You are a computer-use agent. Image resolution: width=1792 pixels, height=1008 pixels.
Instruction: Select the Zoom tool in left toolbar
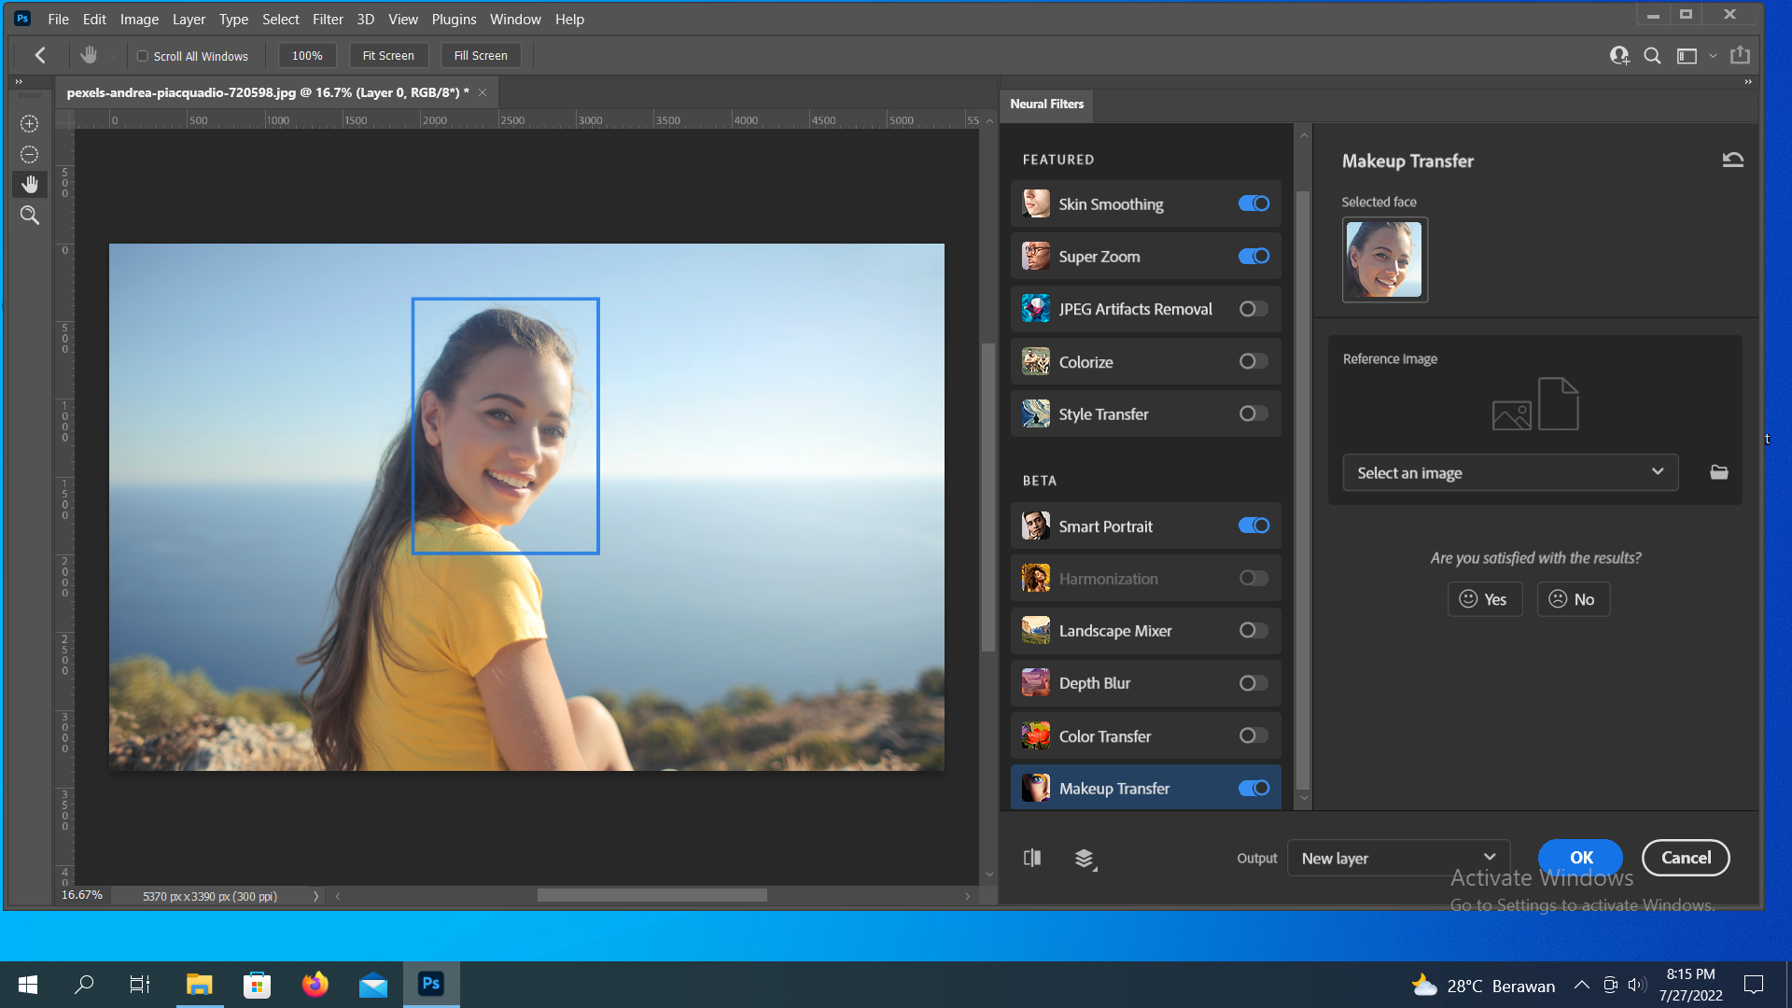(x=30, y=215)
